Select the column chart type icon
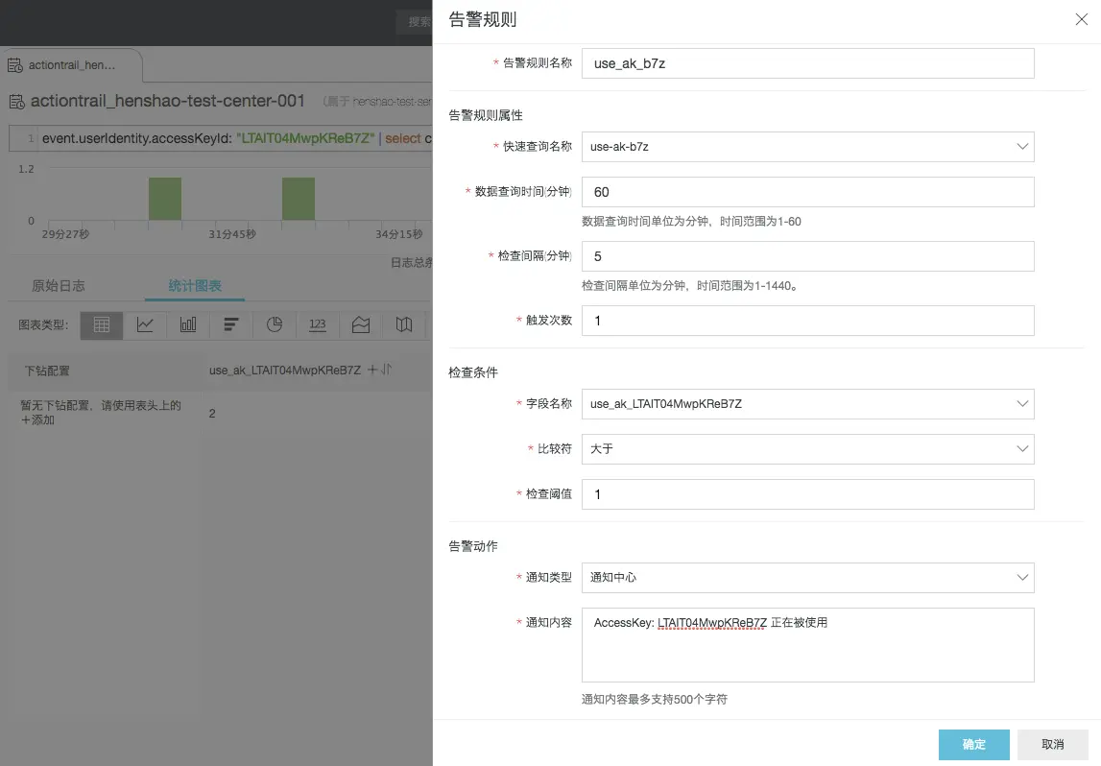Image resolution: width=1101 pixels, height=766 pixels. tap(188, 325)
